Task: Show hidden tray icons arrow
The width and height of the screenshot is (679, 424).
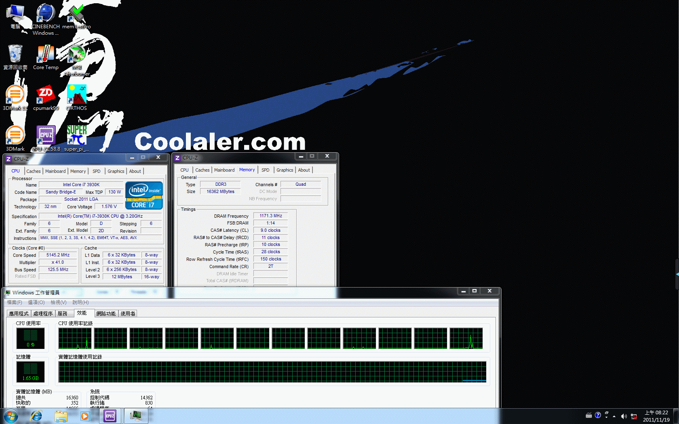Action: click(614, 416)
